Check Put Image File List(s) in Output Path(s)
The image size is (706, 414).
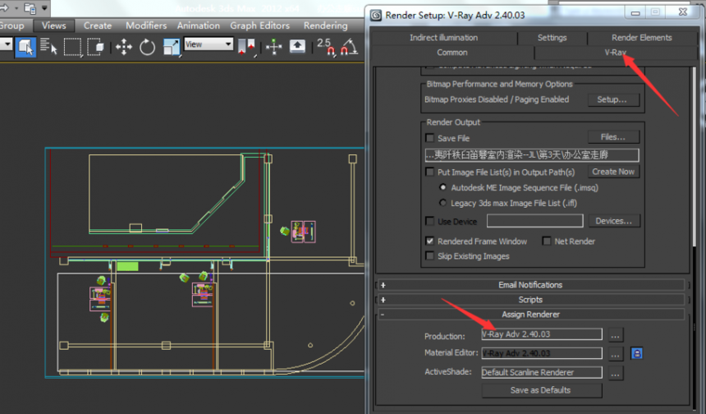[430, 172]
